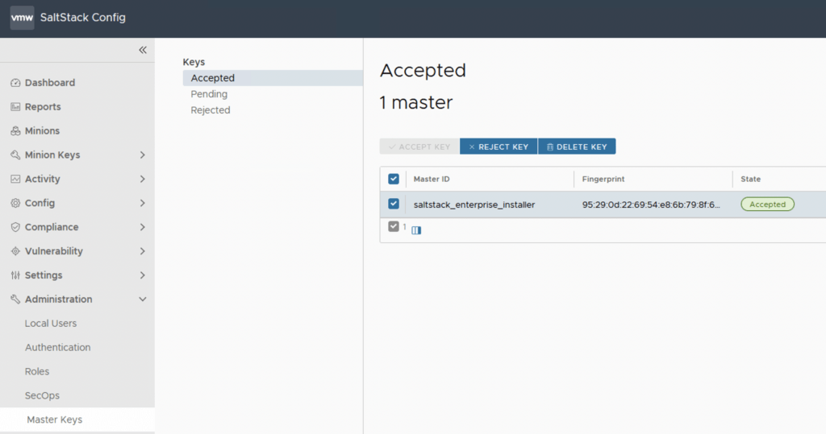826x434 pixels.
Task: Expand the Activity submenu chevron
Action: coord(143,179)
